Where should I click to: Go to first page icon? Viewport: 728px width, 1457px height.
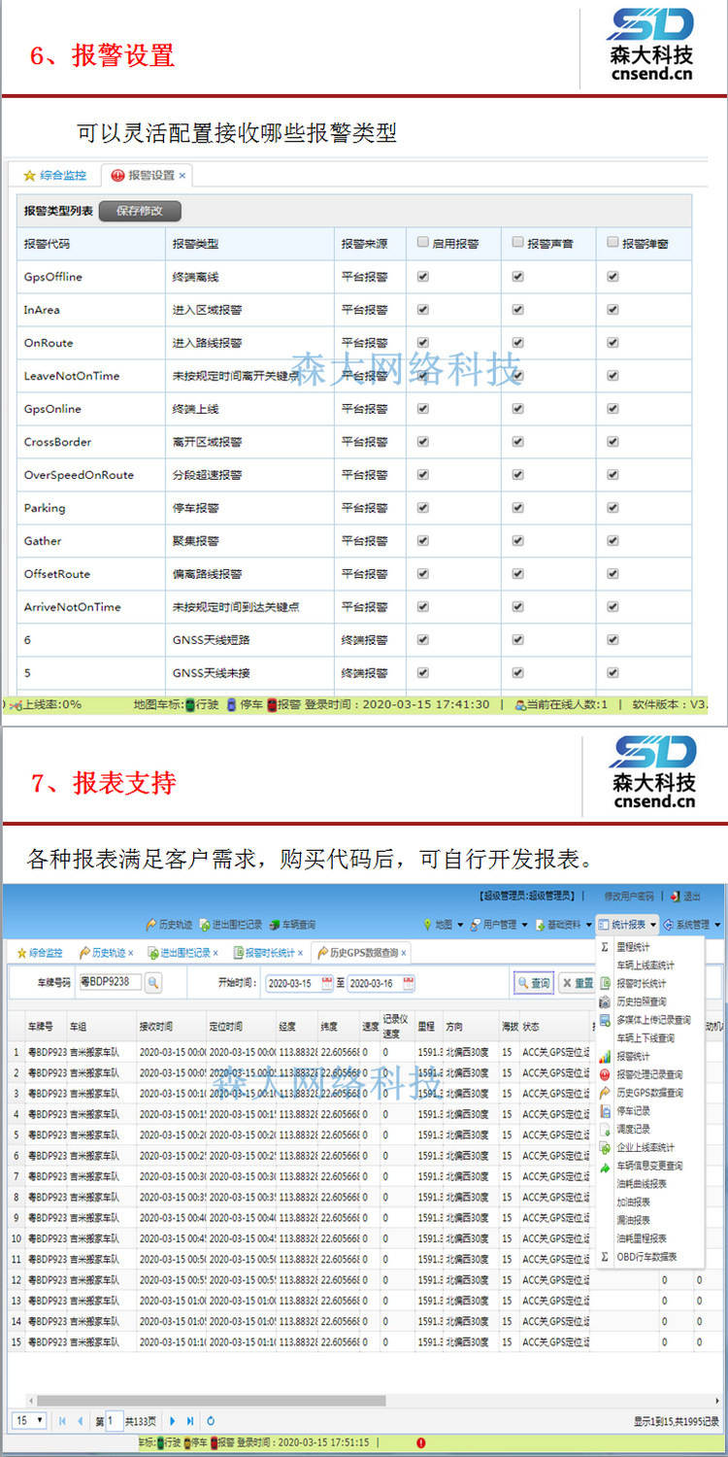62,1420
